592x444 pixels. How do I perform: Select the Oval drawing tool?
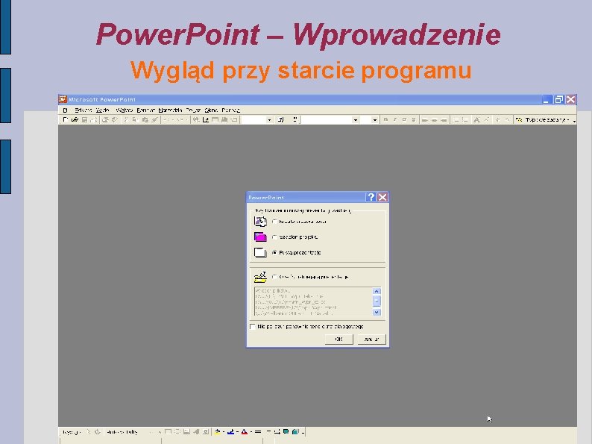(x=177, y=431)
